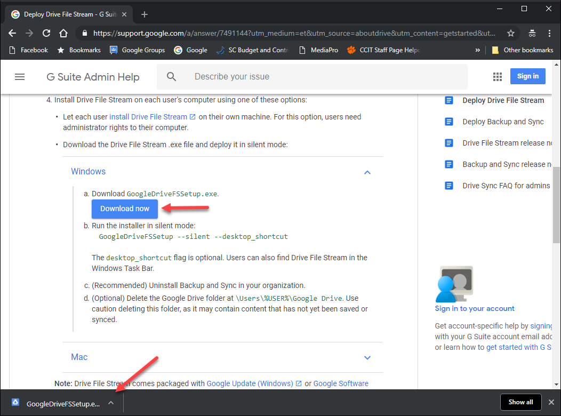
Task: Open the Google Update (Windows) link
Action: pos(254,383)
